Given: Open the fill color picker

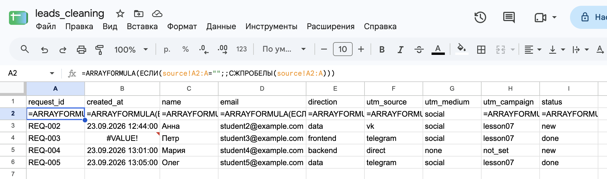Looking at the screenshot, I should (x=461, y=49).
